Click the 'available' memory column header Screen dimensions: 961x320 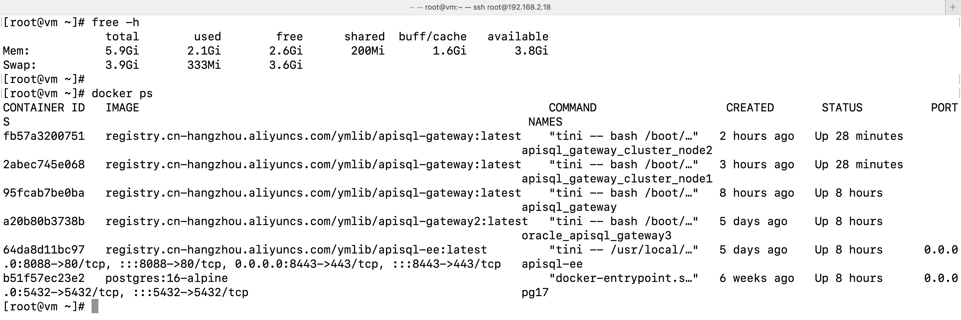pos(518,37)
